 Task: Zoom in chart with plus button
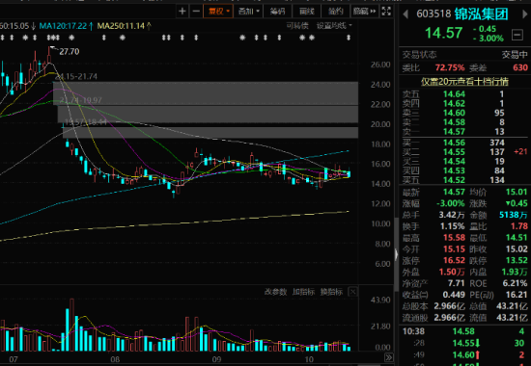[x=182, y=12]
